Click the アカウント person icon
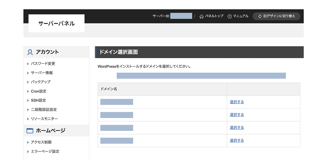The height and width of the screenshot is (159, 328). pos(30,52)
